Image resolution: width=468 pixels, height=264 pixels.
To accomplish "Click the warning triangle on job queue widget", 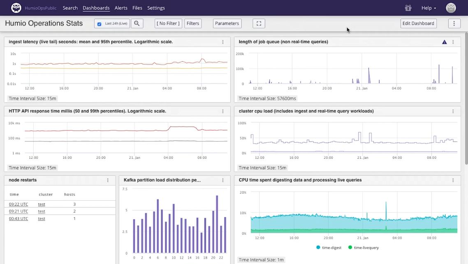I will (445, 42).
